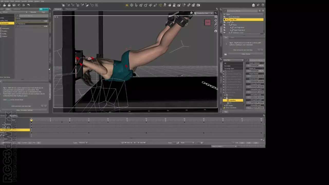Toggle the Show Sub Items checkbox
The image size is (329, 185).
pyautogui.click(x=224, y=108)
